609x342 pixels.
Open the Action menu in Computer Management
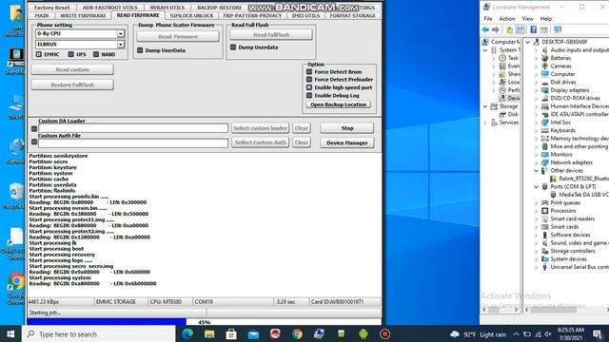pyautogui.click(x=506, y=19)
